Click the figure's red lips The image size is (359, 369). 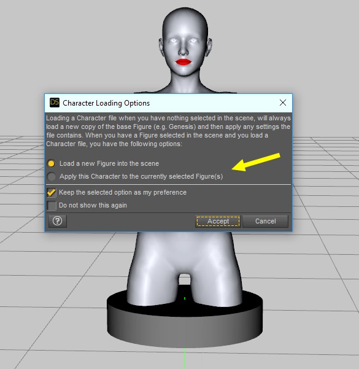click(x=183, y=62)
